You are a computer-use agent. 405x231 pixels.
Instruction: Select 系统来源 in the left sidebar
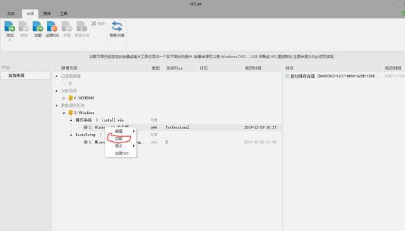pyautogui.click(x=25, y=75)
